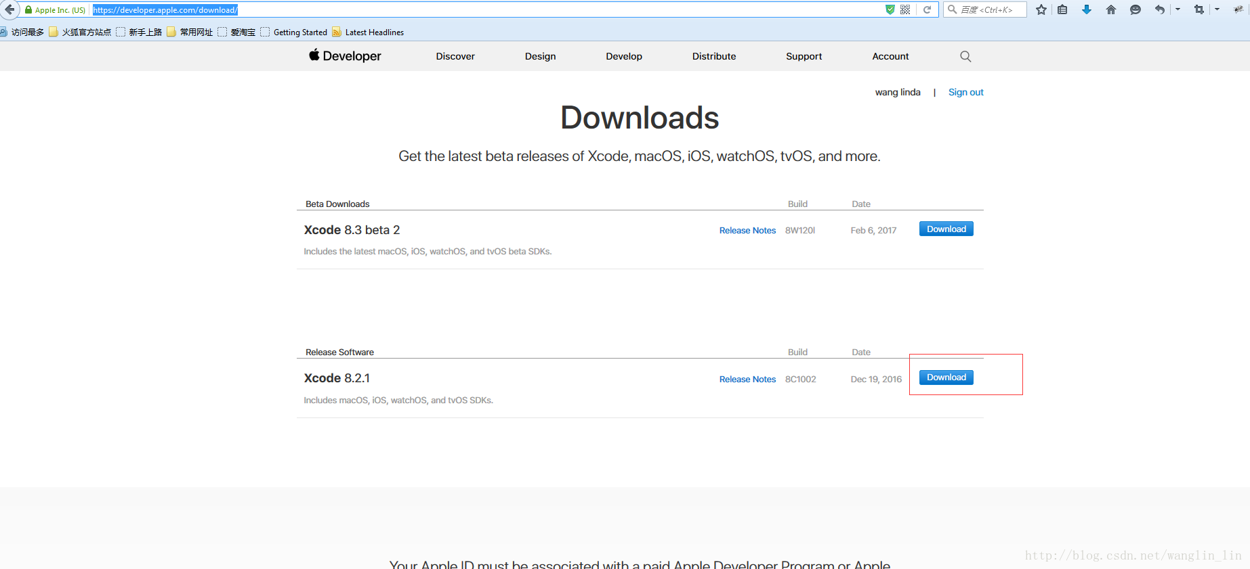
Task: Click build number 8W120l
Action: click(x=800, y=231)
